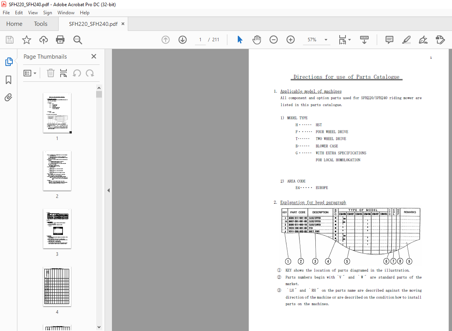Open the Find text magnifier icon
The height and width of the screenshot is (331, 452).
pyautogui.click(x=78, y=40)
